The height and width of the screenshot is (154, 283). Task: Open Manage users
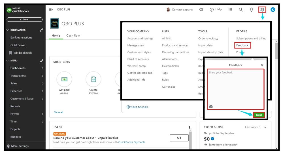point(136,45)
